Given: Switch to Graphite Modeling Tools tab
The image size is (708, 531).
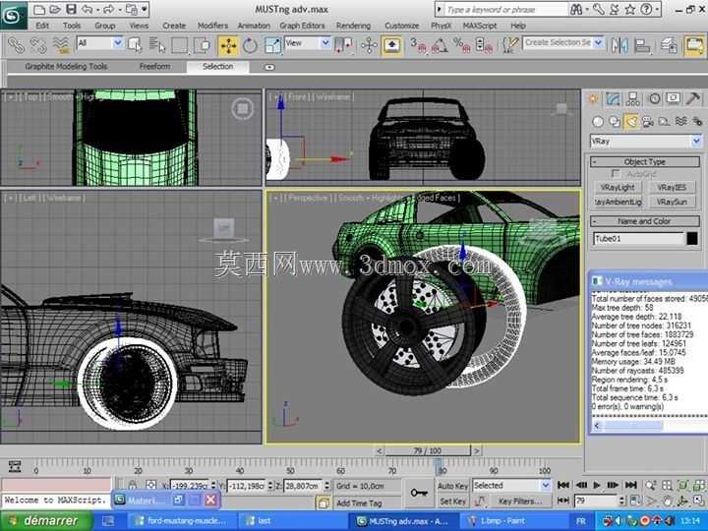Looking at the screenshot, I should click(66, 67).
